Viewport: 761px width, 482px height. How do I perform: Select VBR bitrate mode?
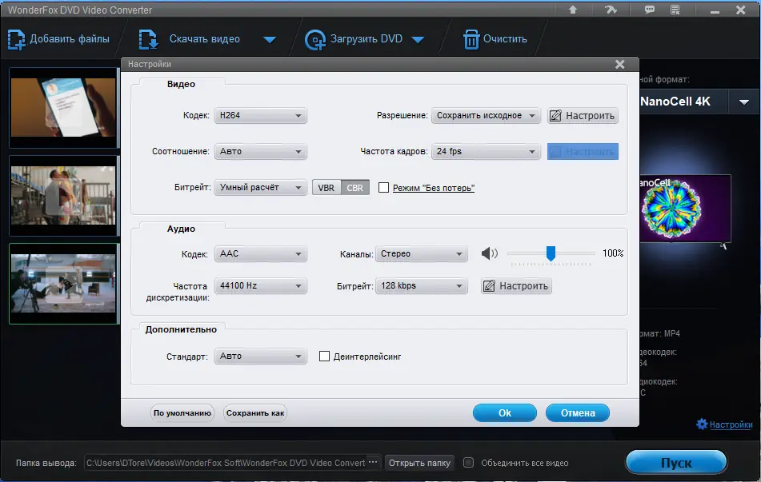(x=326, y=188)
